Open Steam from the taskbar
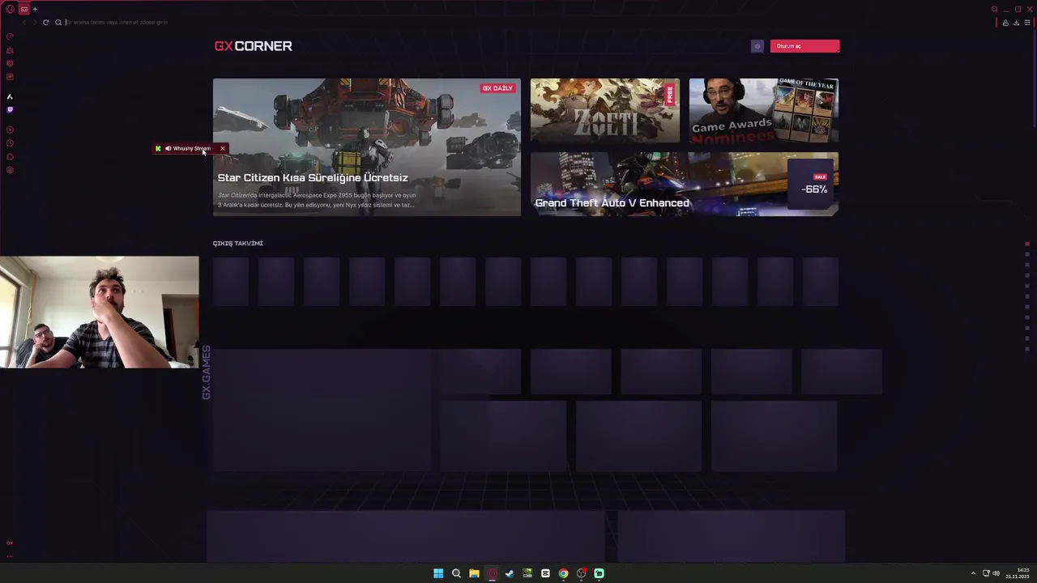 pos(510,573)
